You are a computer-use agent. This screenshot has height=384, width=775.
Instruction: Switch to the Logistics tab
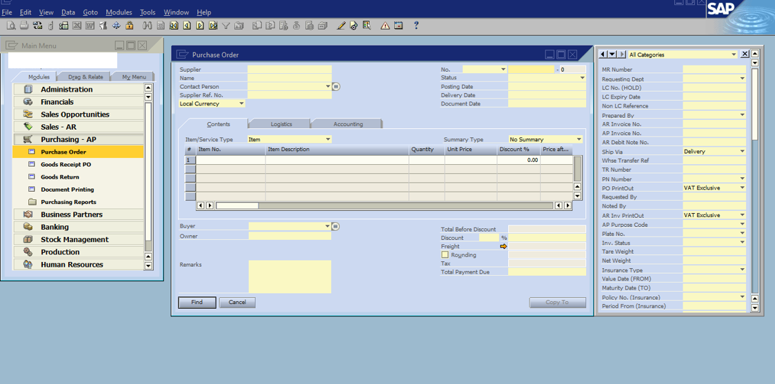pyautogui.click(x=281, y=124)
